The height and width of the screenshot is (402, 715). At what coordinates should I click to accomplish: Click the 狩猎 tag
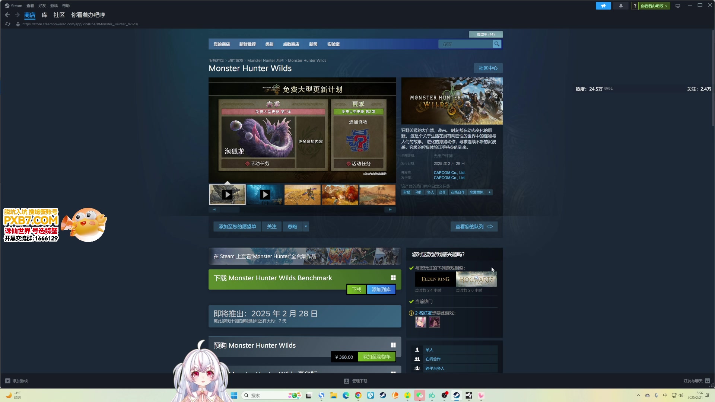pos(407,192)
